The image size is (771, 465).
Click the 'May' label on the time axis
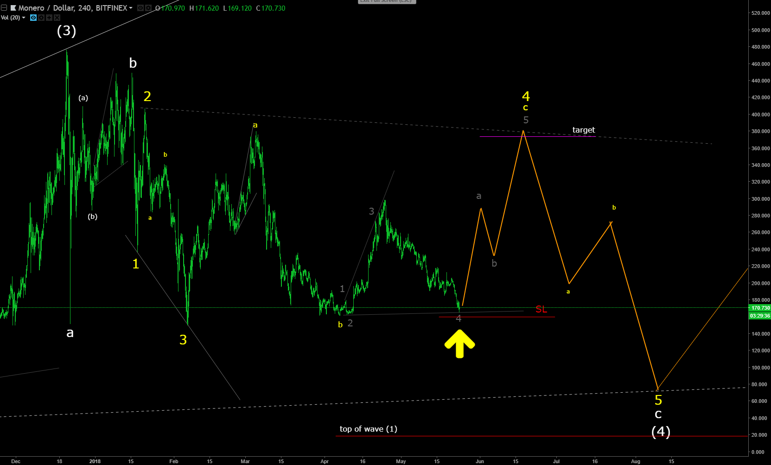coord(401,461)
